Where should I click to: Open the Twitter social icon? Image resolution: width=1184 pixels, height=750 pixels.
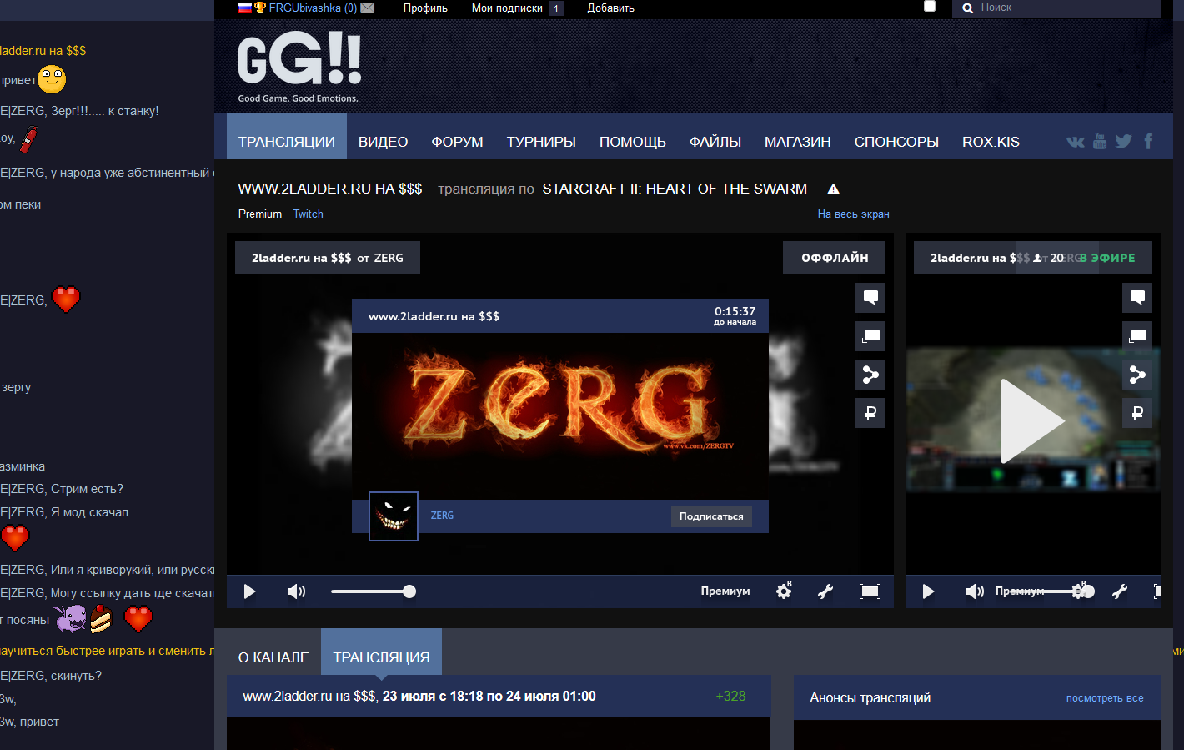1124,141
